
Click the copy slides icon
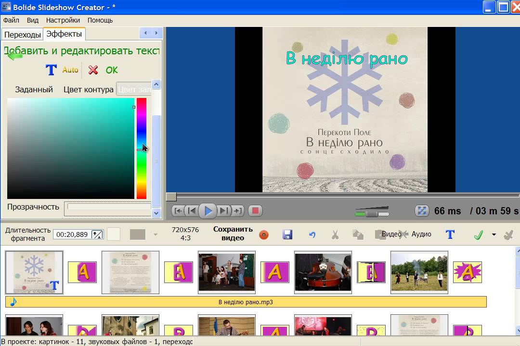358,235
